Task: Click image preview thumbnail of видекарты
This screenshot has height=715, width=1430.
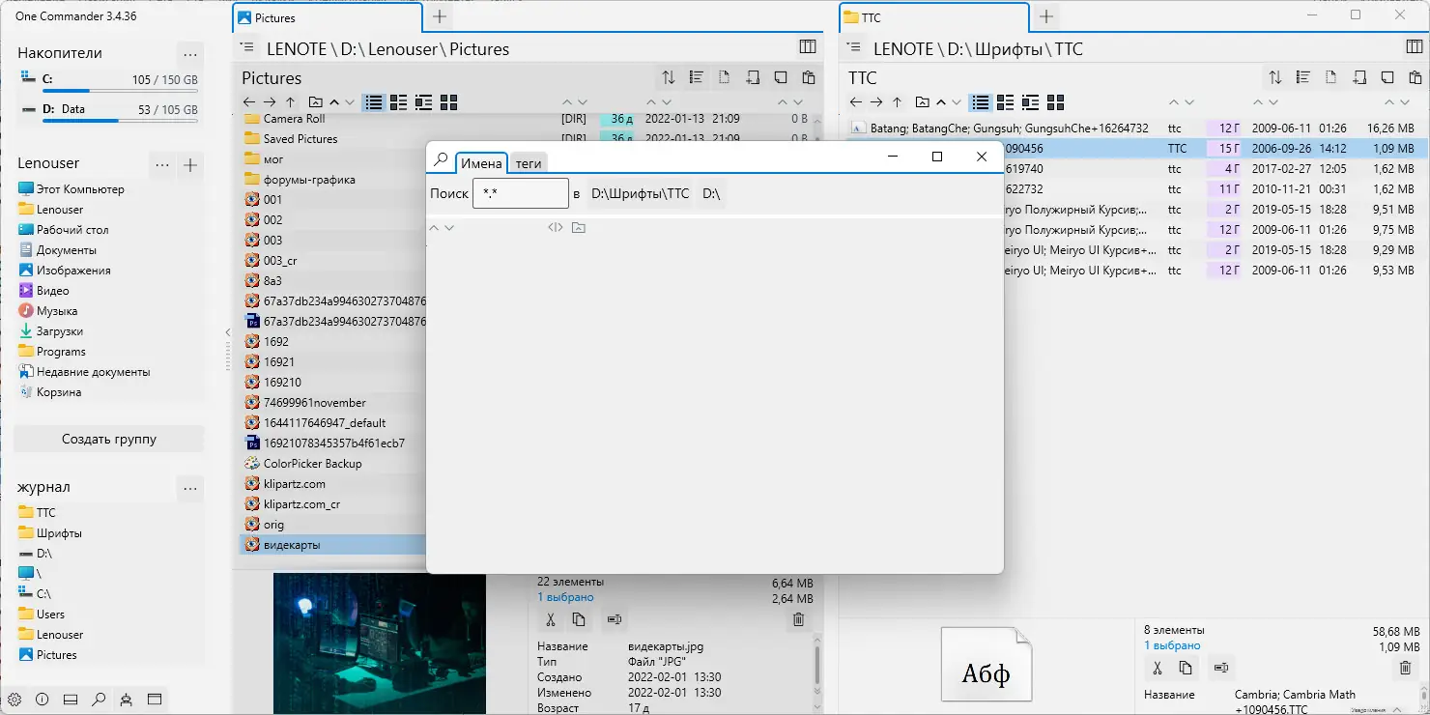Action: (380, 643)
